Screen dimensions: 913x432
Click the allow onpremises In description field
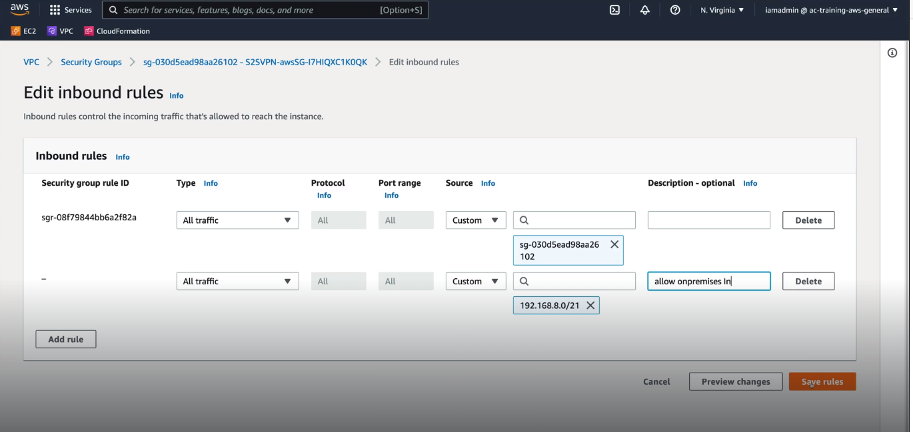(708, 281)
